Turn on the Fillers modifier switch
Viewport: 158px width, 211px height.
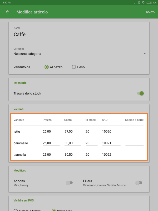[x=139, y=183]
